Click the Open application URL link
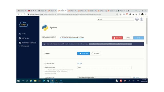Viewport: 164px width, 92px height. pyautogui.click(x=136, y=78)
